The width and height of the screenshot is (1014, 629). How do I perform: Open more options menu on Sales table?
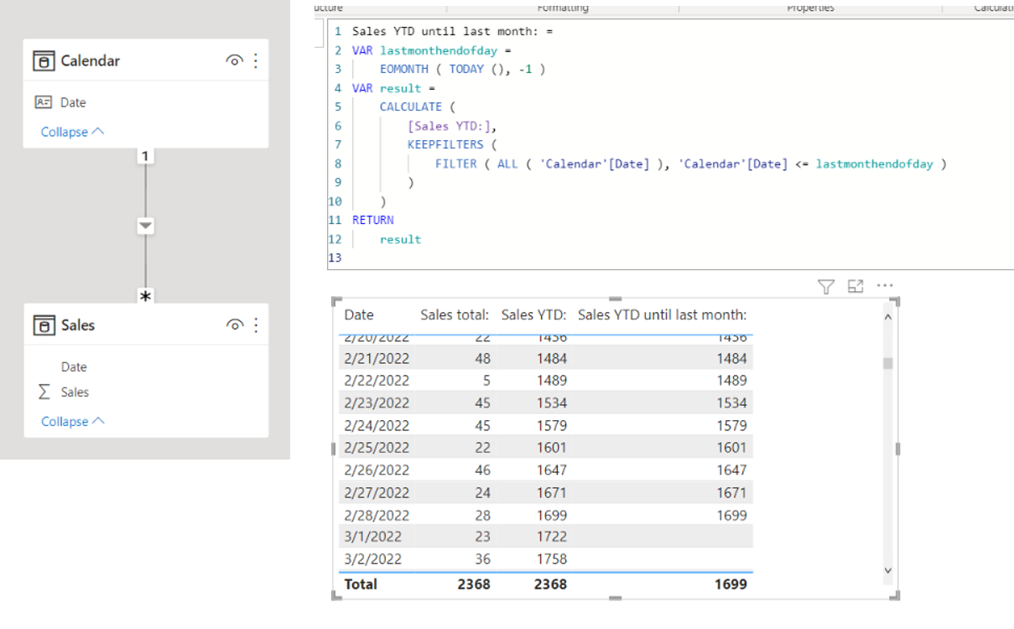(x=256, y=325)
